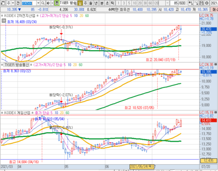Click the 07/20 date on time axis
Image resolution: width=218 pixels, height=171 pixels.
206,166
